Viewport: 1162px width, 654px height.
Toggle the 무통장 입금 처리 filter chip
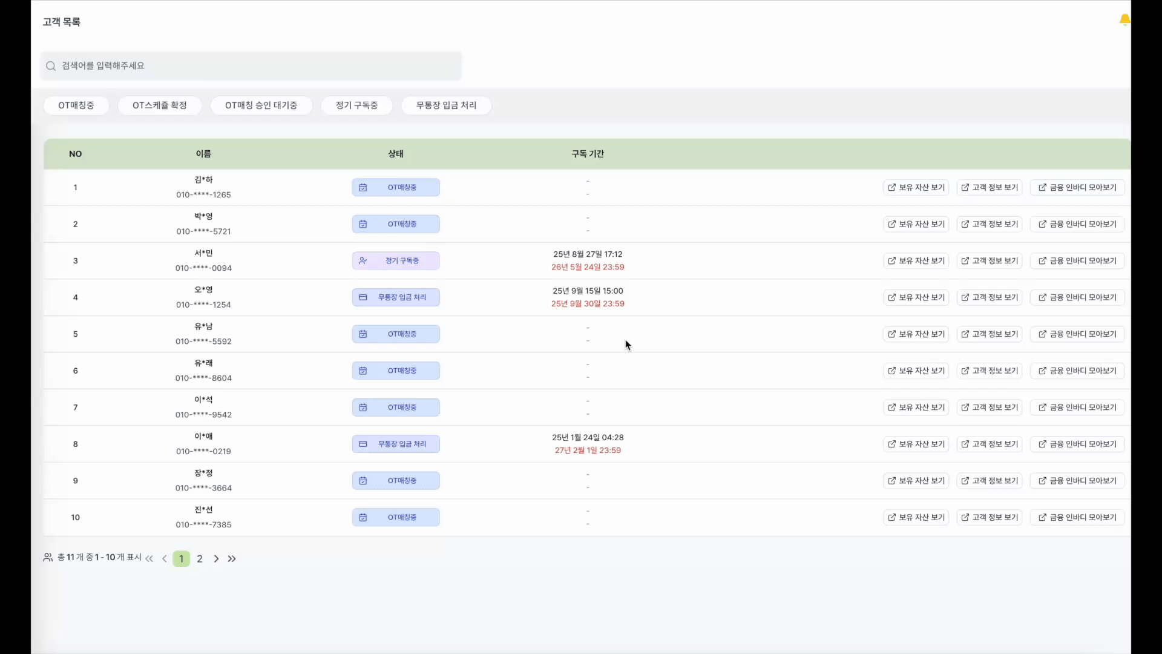pos(446,105)
